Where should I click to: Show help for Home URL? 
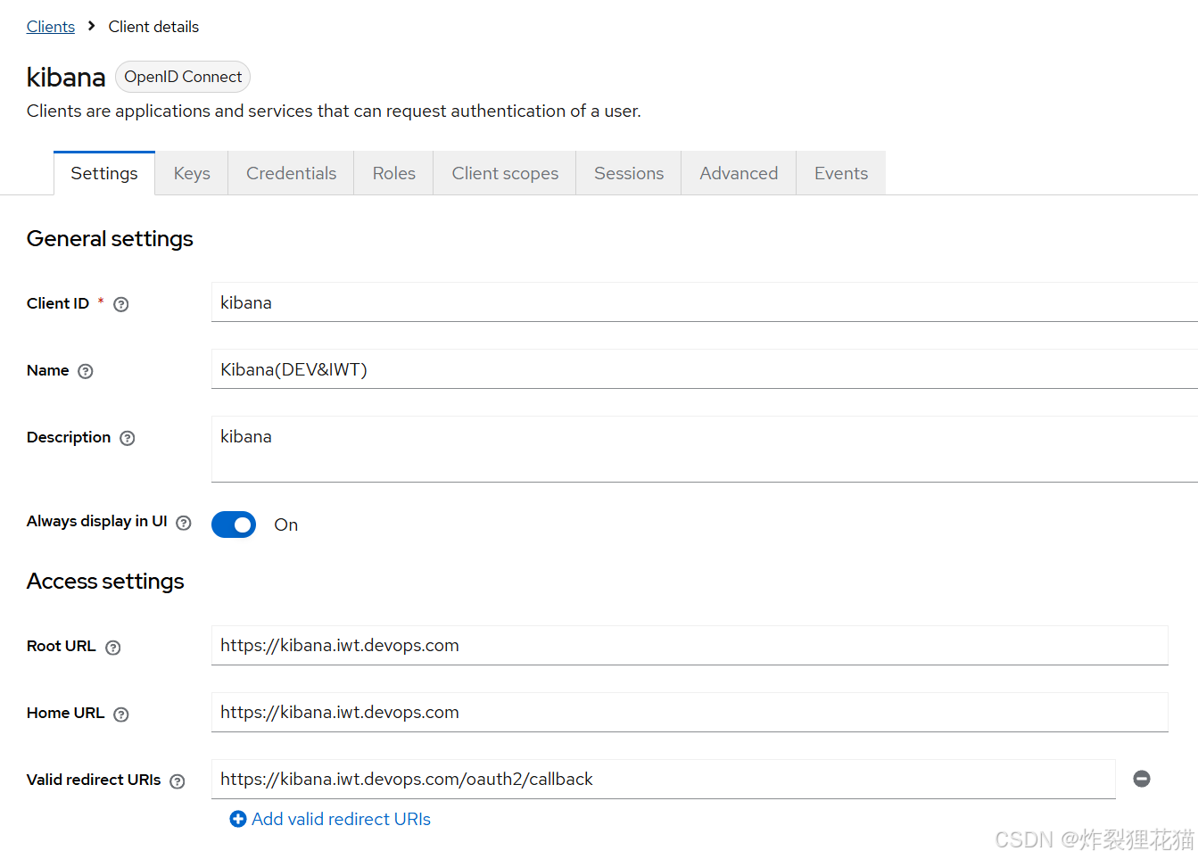click(121, 714)
